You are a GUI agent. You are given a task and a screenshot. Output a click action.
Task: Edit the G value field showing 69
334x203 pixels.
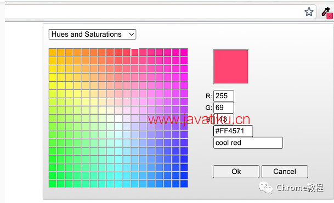click(224, 108)
